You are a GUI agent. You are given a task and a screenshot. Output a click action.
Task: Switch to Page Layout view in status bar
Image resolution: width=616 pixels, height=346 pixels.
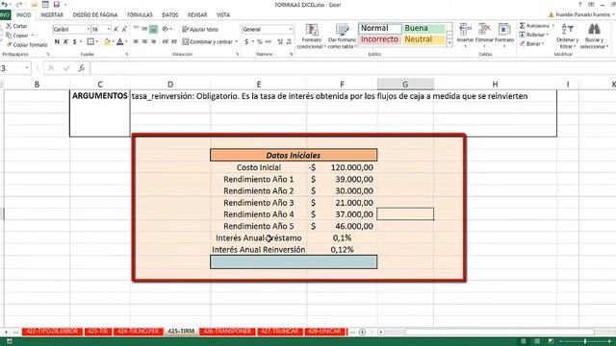tap(537, 341)
